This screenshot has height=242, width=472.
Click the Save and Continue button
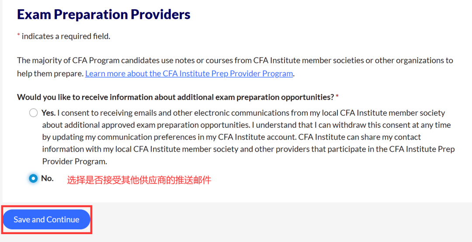pyautogui.click(x=47, y=219)
